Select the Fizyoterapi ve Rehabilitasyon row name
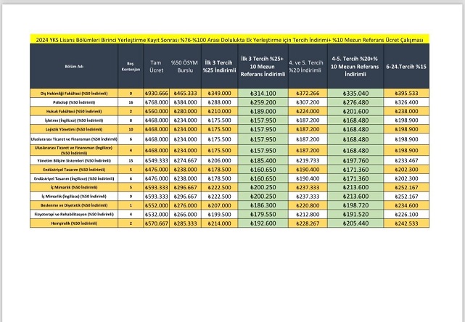This screenshot has height=322, width=465. (74, 214)
